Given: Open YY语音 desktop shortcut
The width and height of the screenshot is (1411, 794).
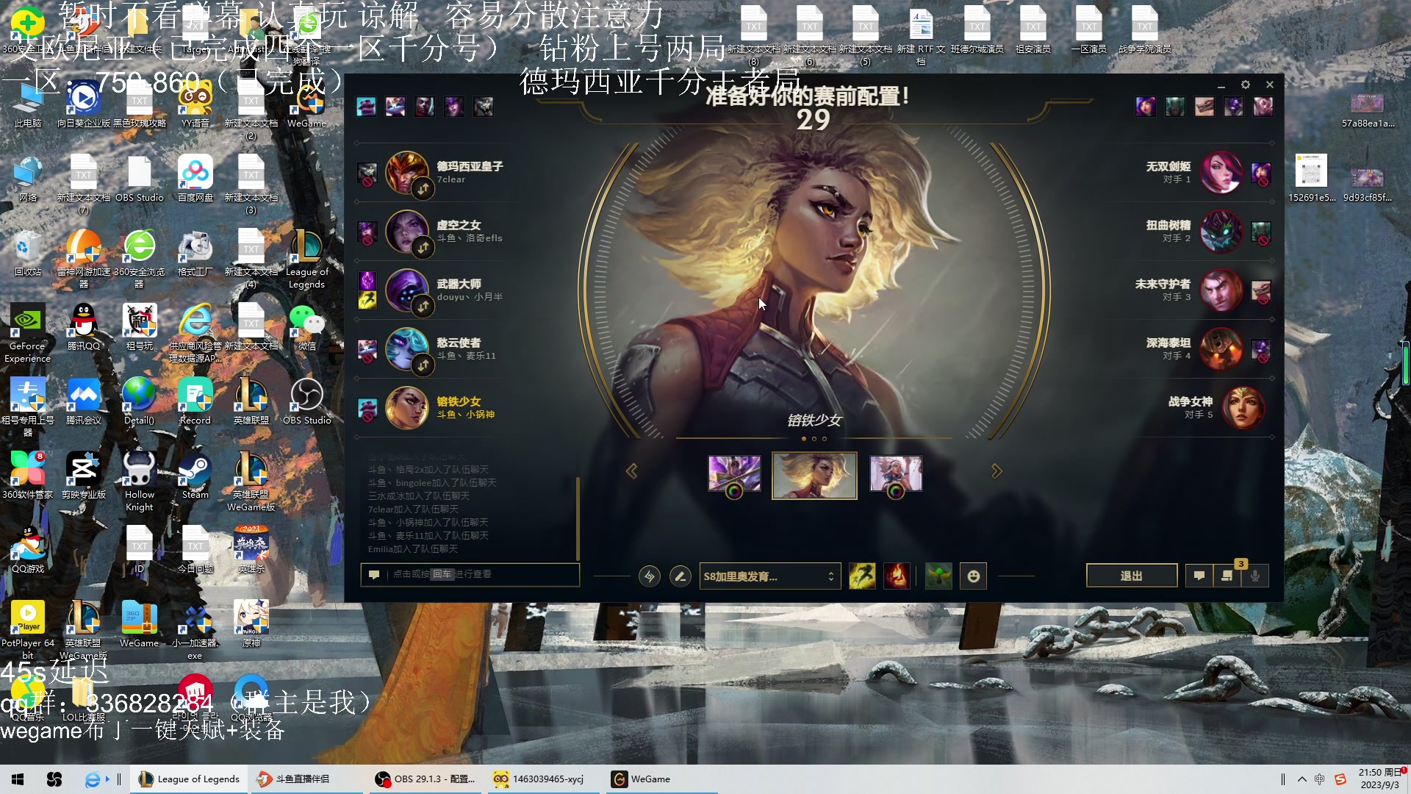Looking at the screenshot, I should click(195, 104).
